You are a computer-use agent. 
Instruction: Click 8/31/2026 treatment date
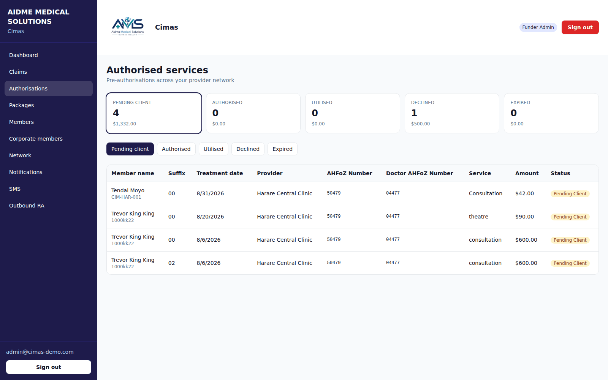pos(210,193)
